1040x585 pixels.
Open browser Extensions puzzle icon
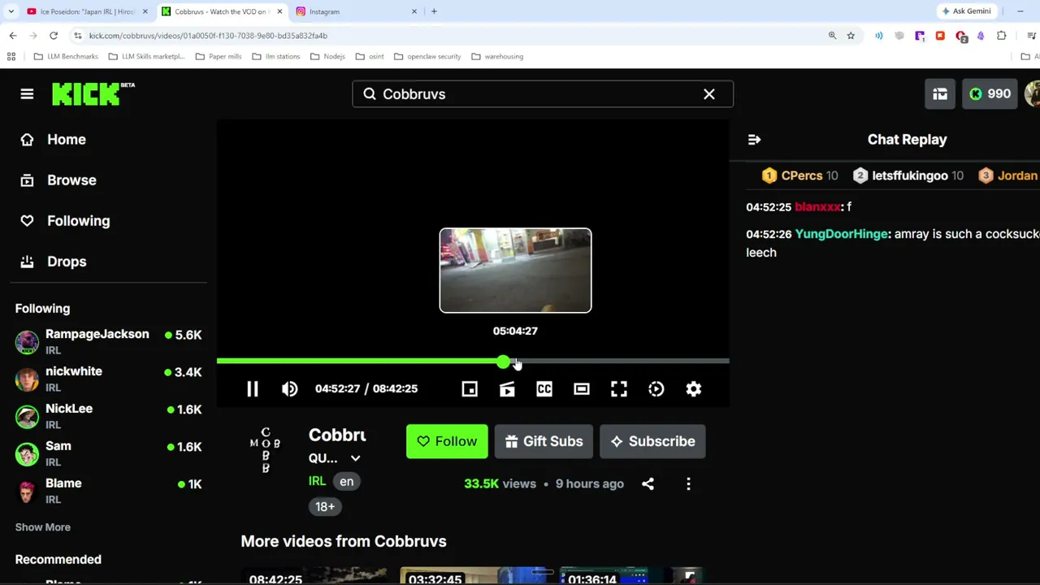coord(1001,36)
